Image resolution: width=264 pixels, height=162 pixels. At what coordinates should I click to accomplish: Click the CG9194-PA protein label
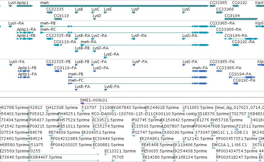[240, 74]
